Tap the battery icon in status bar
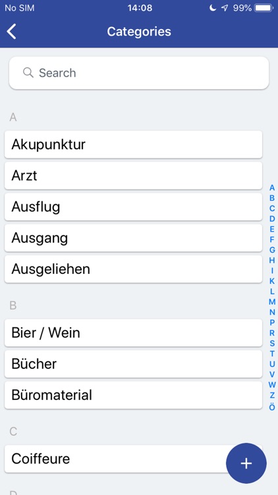This screenshot has height=495, width=278. pos(264,8)
